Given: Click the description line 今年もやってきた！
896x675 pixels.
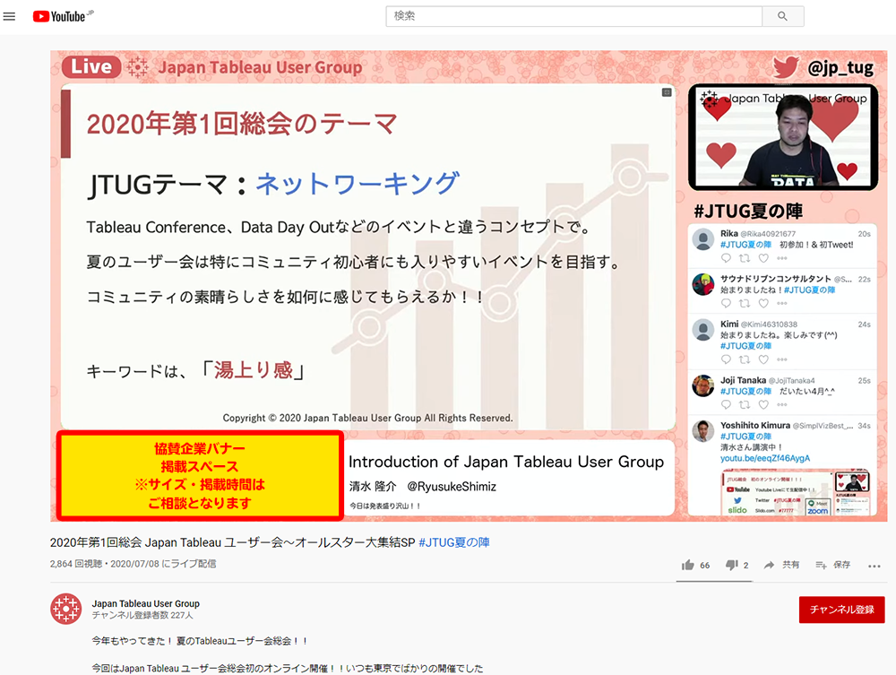Looking at the screenshot, I should point(200,641).
